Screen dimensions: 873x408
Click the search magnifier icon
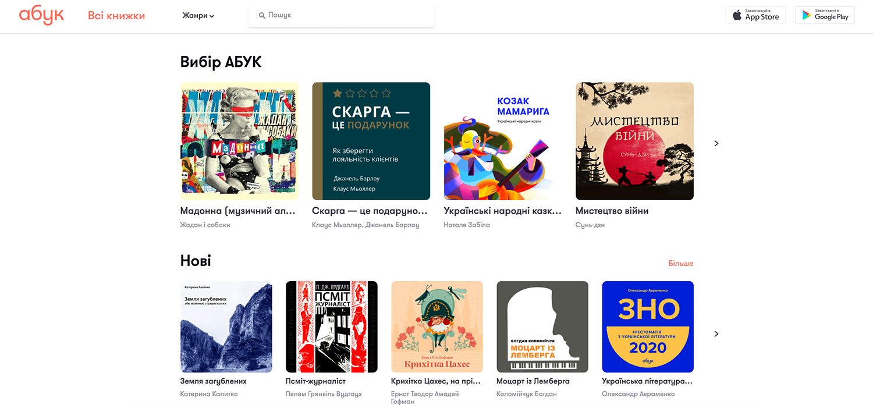[x=262, y=16]
